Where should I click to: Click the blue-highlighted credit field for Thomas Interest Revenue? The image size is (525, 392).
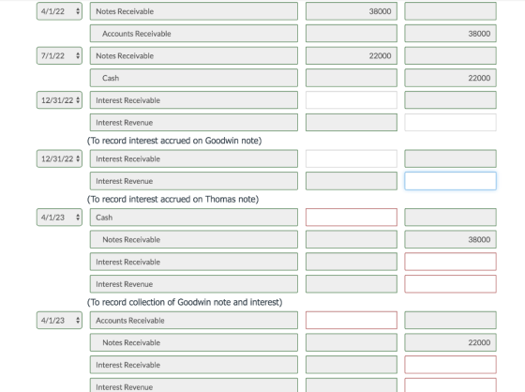pyautogui.click(x=450, y=181)
